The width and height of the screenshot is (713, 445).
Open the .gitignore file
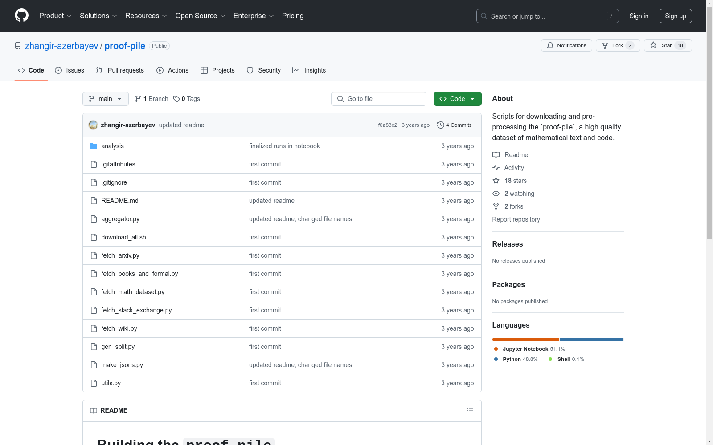coord(114,182)
